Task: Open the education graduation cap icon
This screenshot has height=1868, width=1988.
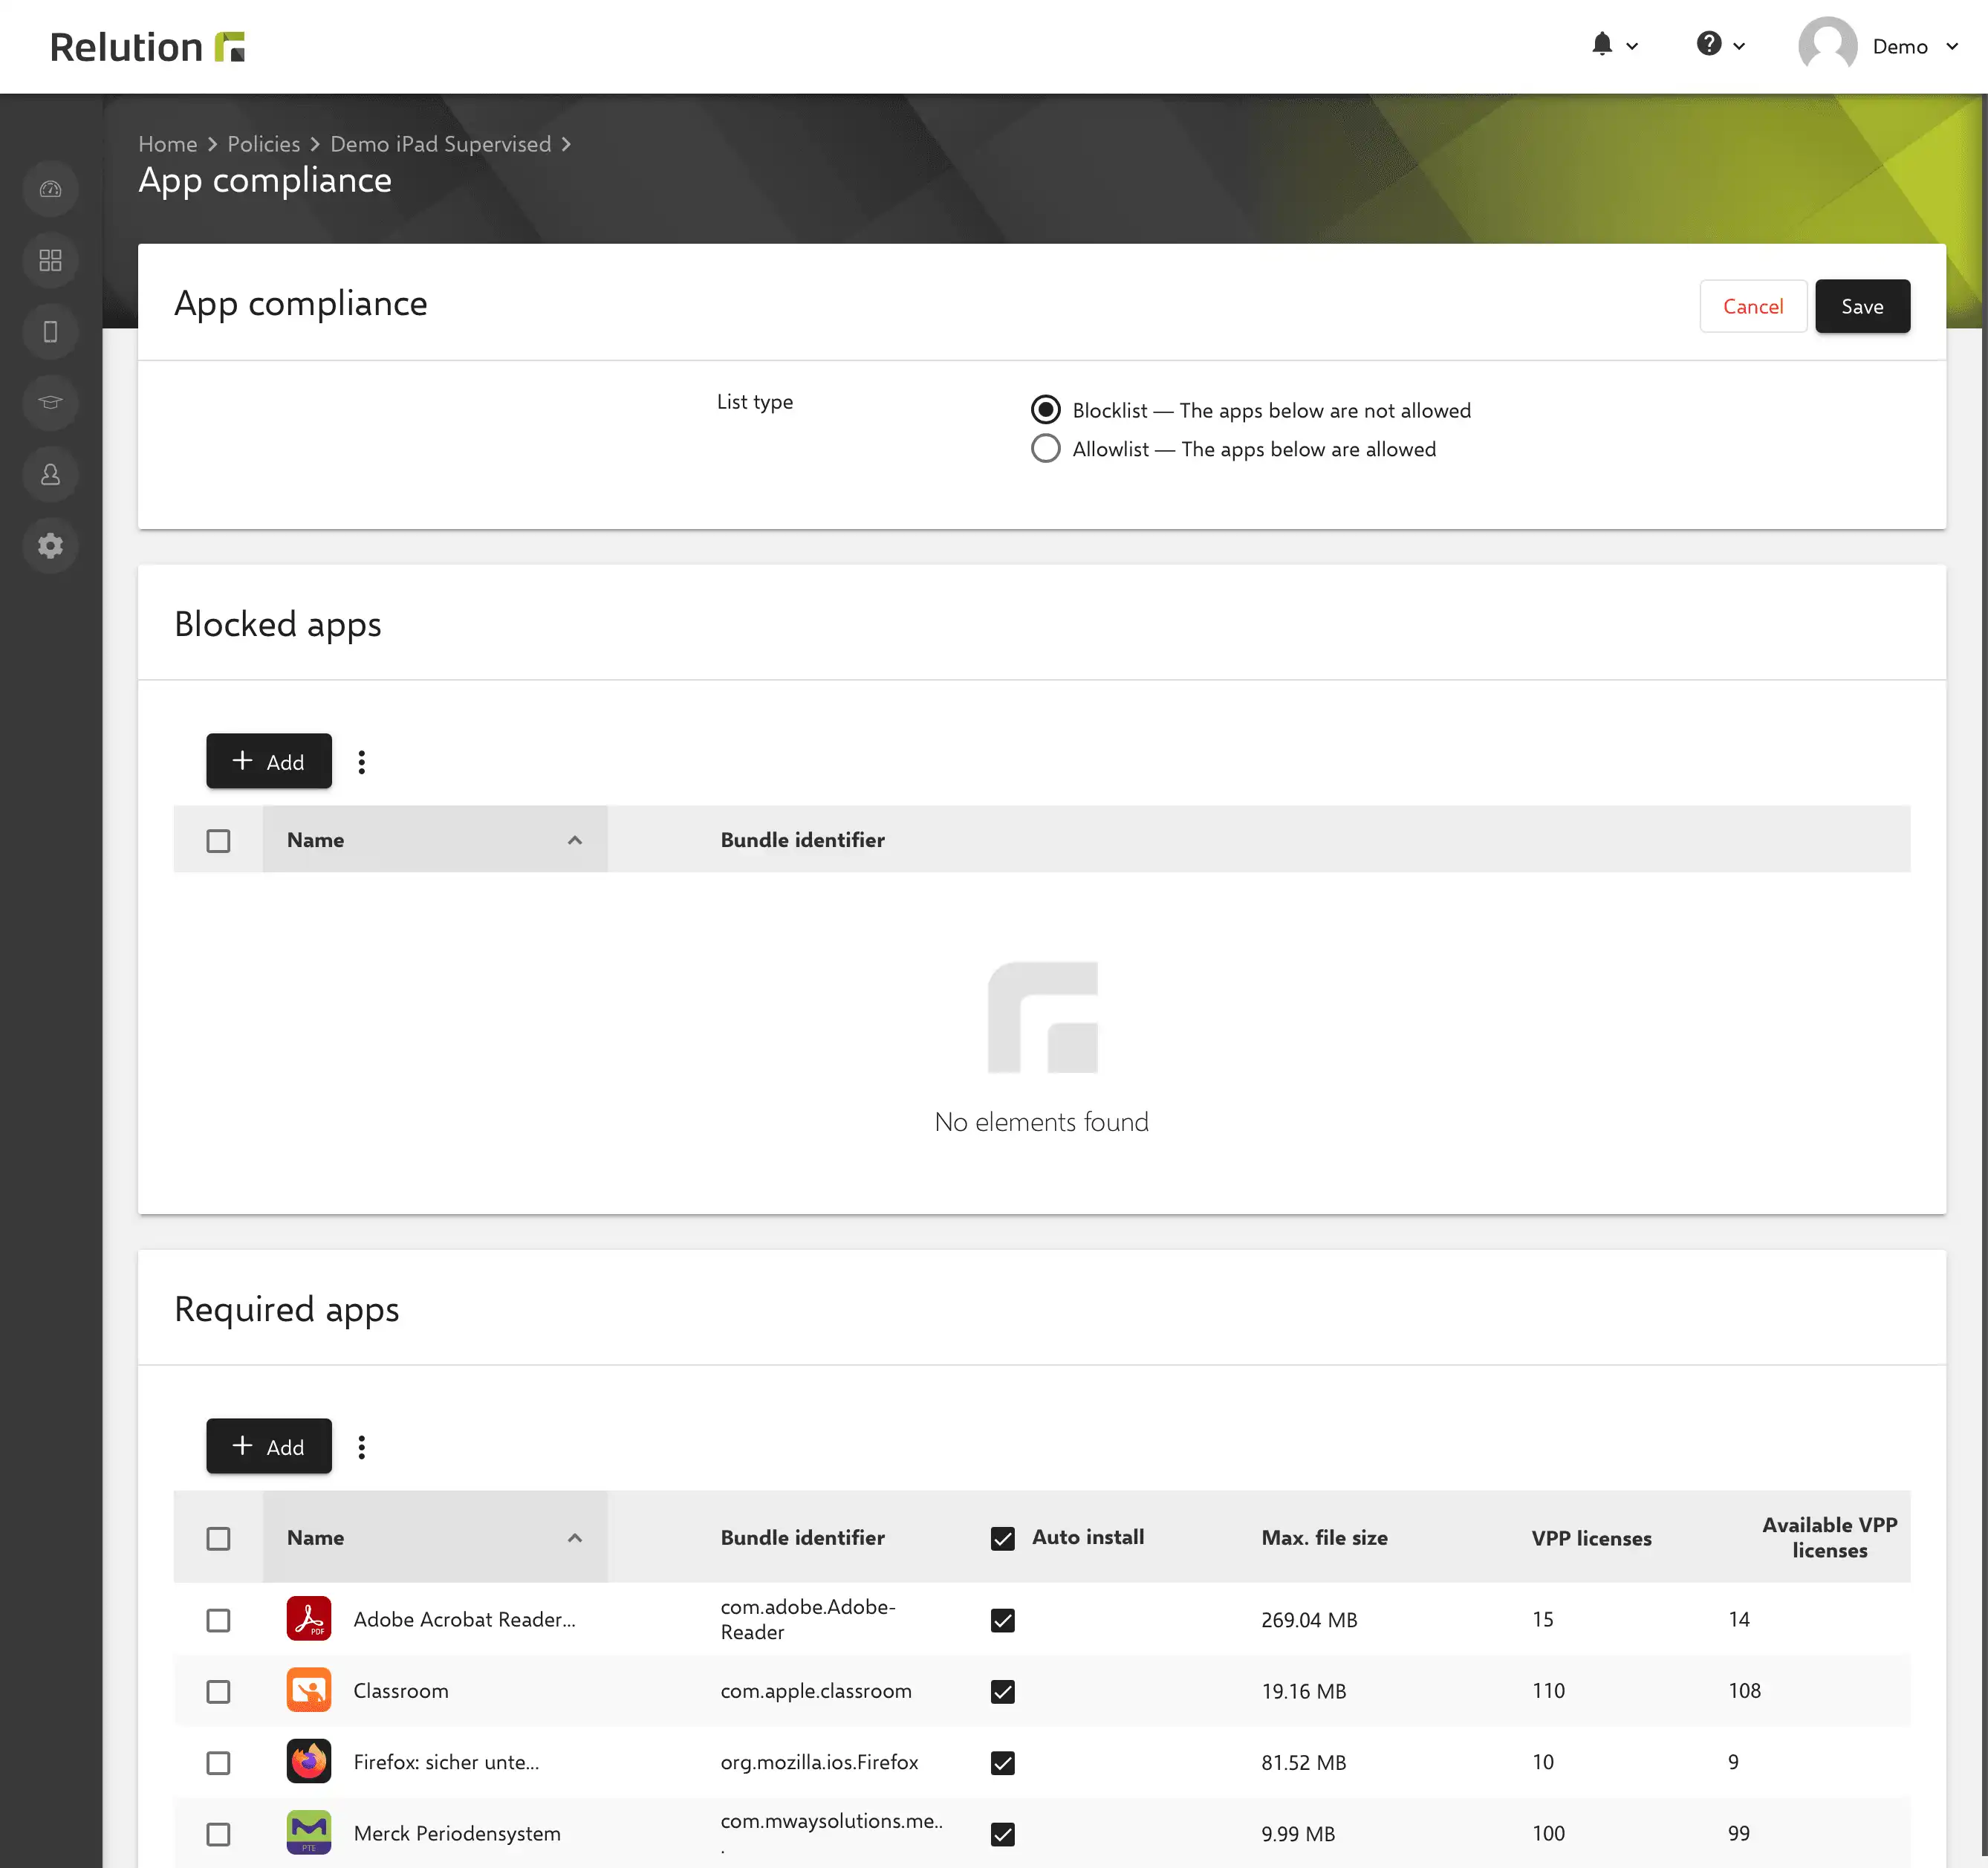Action: coord(50,402)
